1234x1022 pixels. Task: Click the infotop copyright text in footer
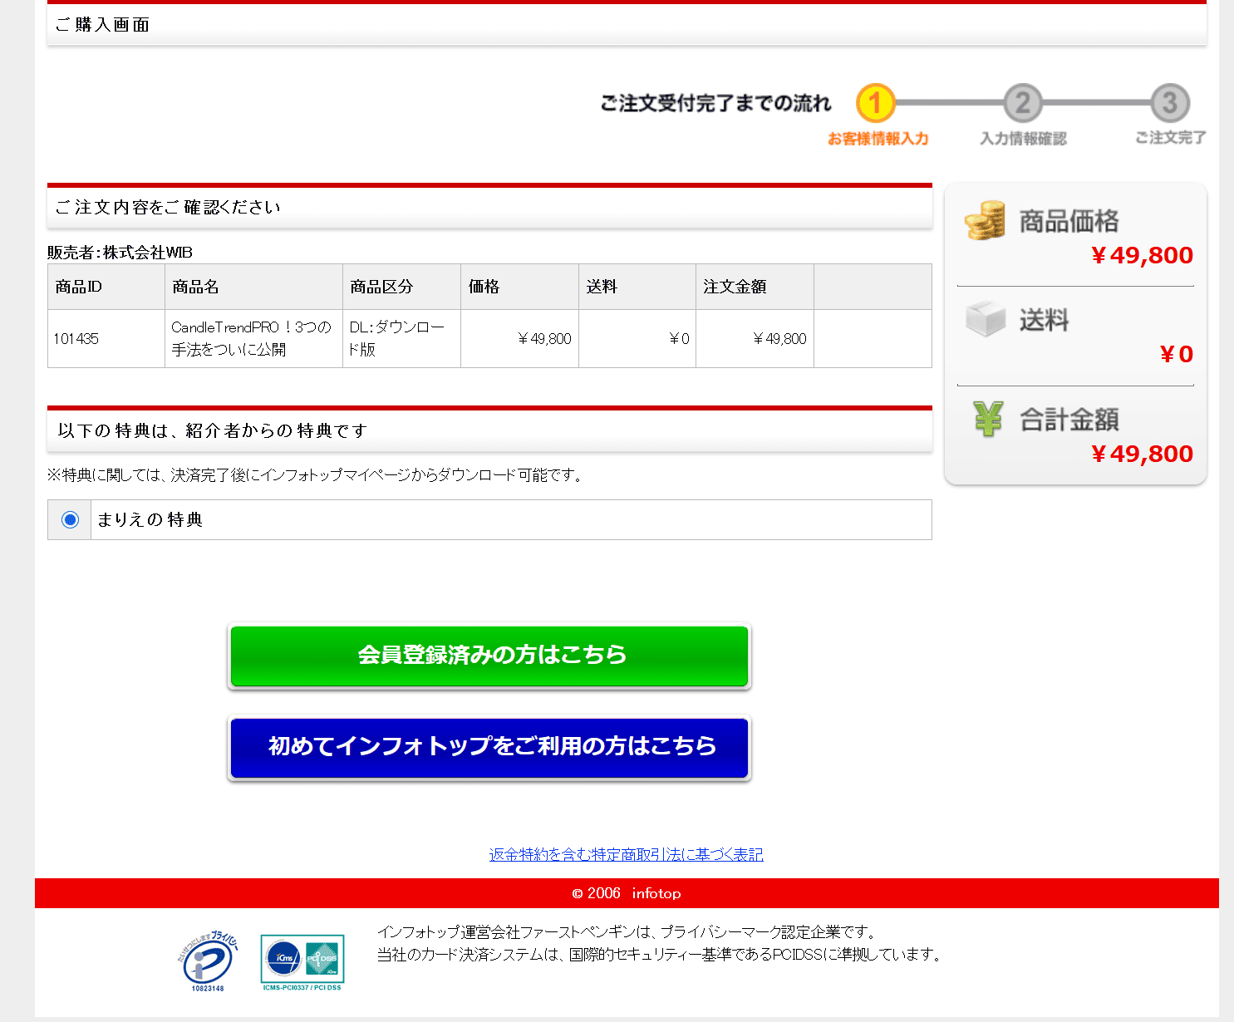pos(625,893)
